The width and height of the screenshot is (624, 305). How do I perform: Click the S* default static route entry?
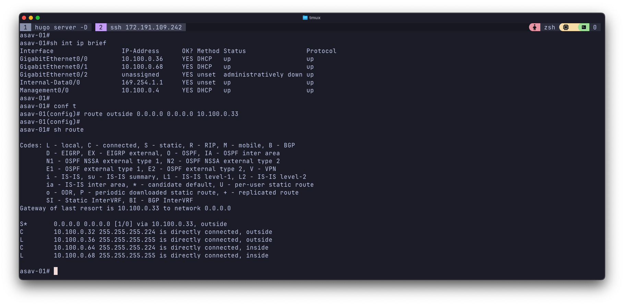tap(123, 224)
